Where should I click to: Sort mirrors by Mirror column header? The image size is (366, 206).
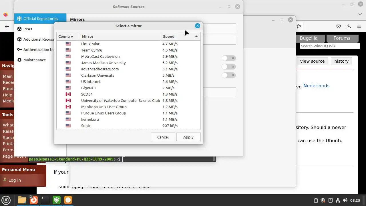pos(120,36)
